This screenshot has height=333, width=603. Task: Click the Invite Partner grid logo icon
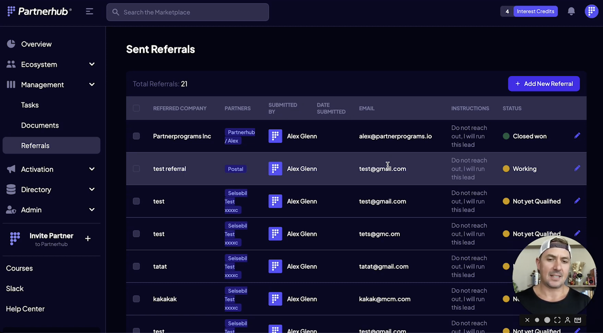[x=15, y=239]
